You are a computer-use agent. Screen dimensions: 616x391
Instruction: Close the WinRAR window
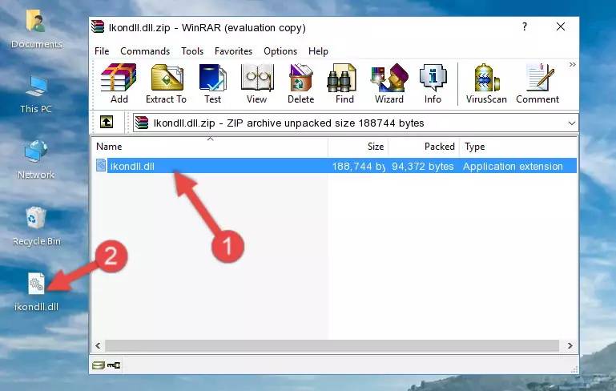561,26
